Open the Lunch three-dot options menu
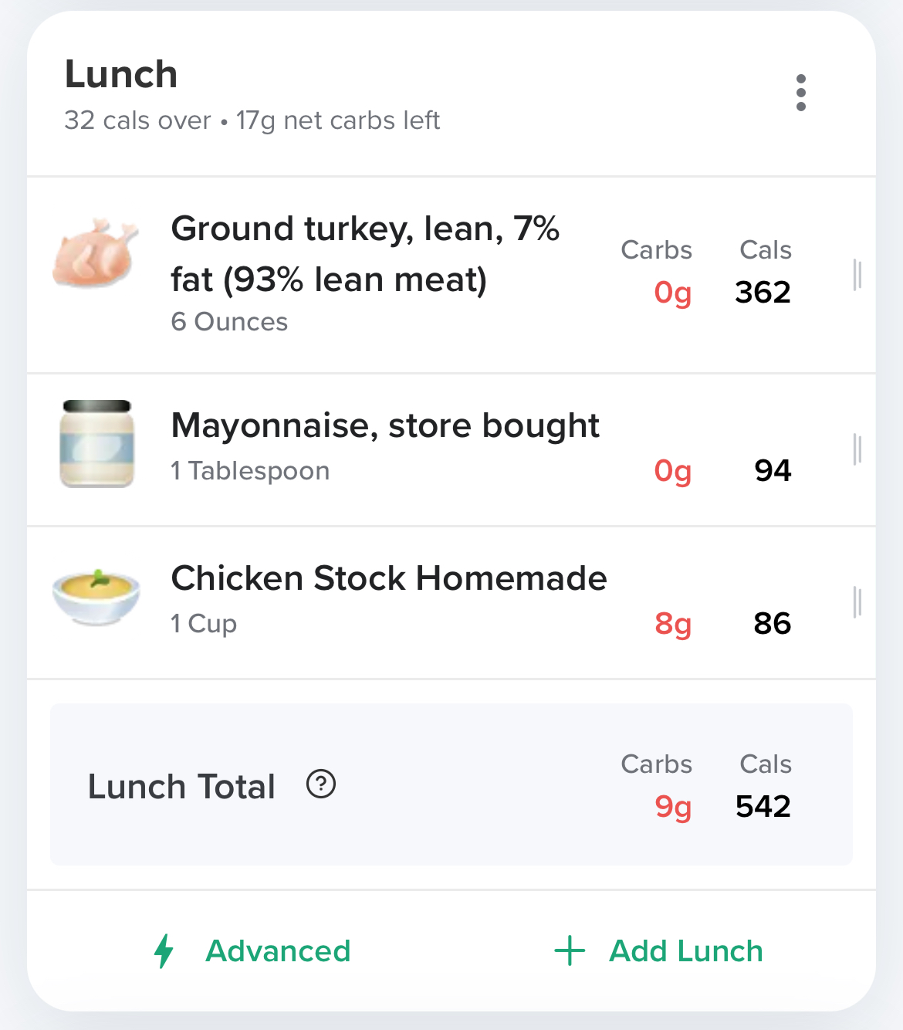This screenshot has height=1030, width=903. [x=801, y=93]
